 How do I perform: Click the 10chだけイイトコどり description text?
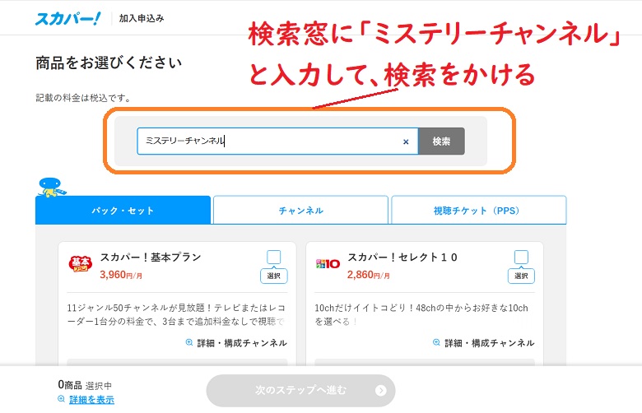pyautogui.click(x=421, y=314)
